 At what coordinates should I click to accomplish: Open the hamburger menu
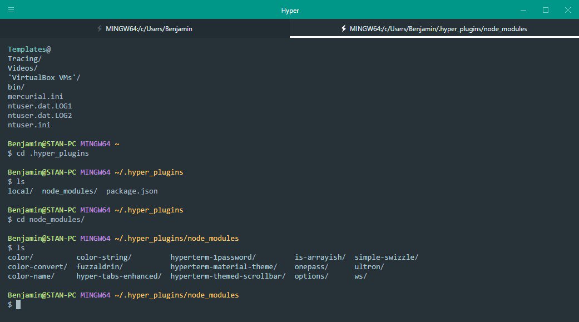point(11,10)
